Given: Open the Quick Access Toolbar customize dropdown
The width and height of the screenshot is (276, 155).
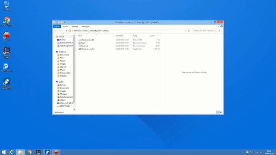Looking at the screenshot, I should click(65, 22).
